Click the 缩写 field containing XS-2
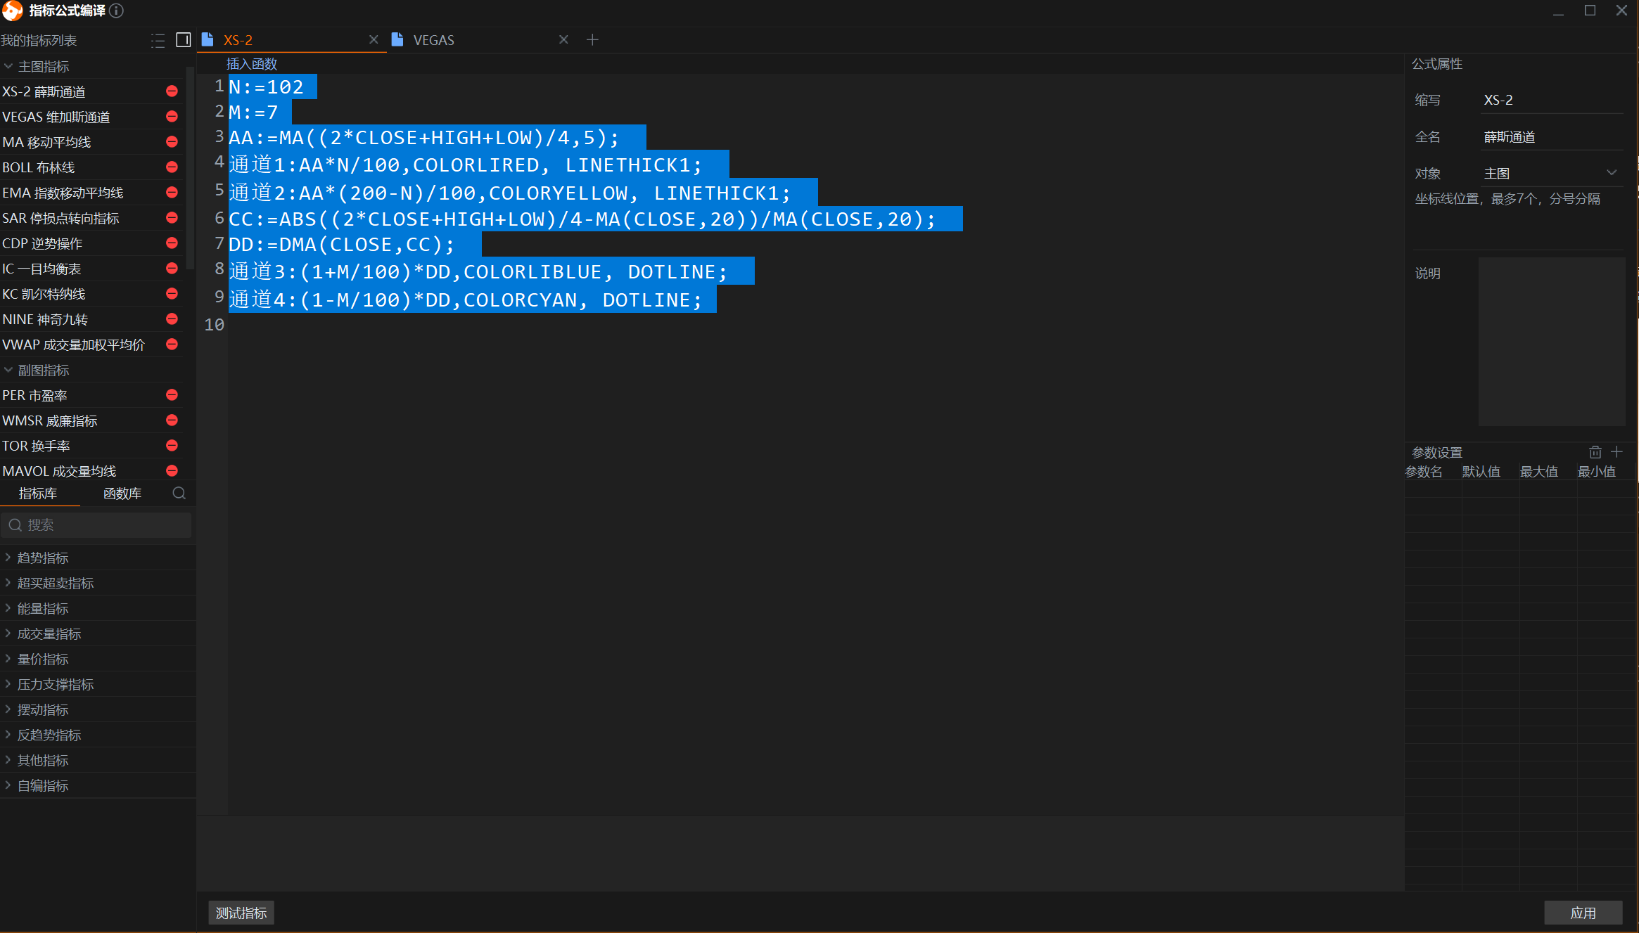The image size is (1639, 933). tap(1552, 100)
